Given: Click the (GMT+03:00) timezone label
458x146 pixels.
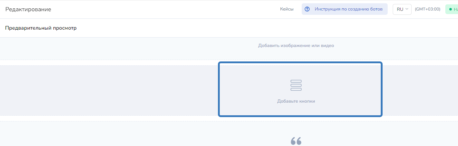Looking at the screenshot, I should (x=428, y=9).
